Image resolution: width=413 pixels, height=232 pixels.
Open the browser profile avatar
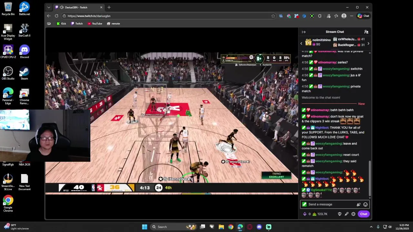point(344,16)
